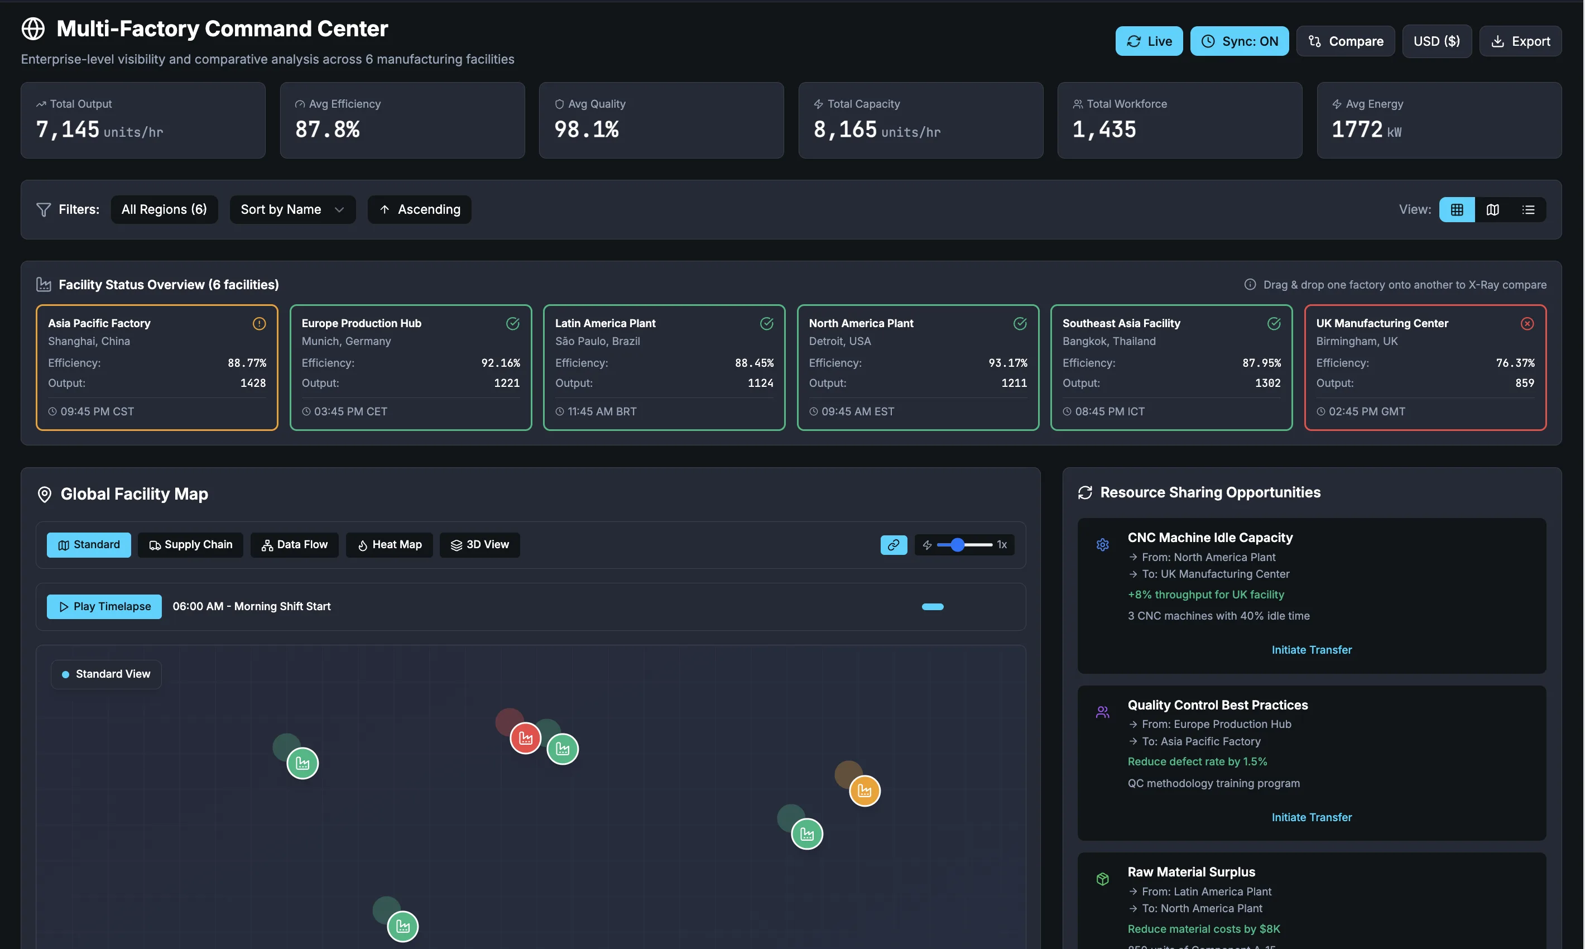Viewport: 1585px width, 949px height.
Task: Click the check status icon on Southeast Asia Facility
Action: pos(1274,324)
